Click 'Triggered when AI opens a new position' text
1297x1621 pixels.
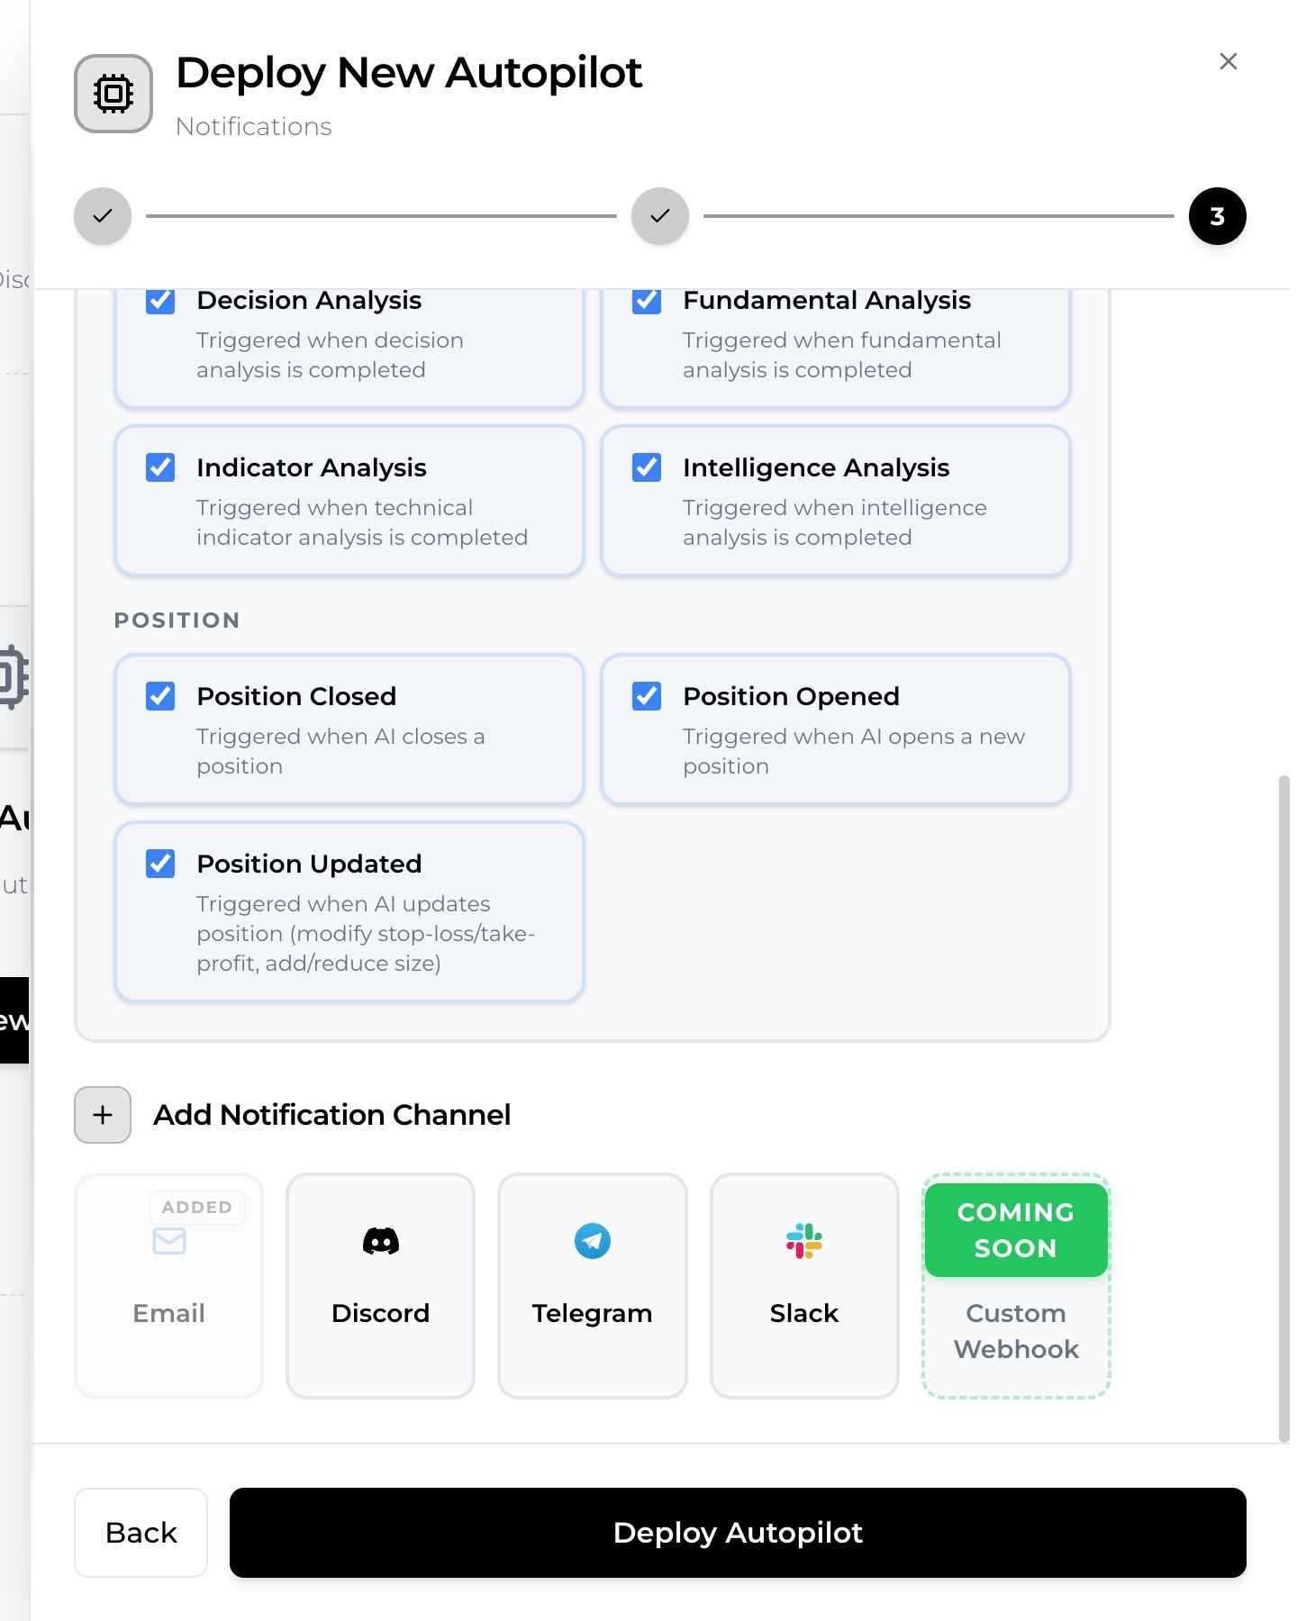coord(854,751)
